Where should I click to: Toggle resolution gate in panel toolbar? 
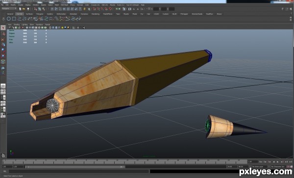tap(33, 27)
